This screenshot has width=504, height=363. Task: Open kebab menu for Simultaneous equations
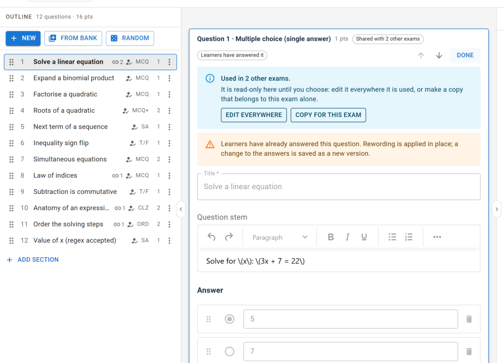tap(169, 159)
